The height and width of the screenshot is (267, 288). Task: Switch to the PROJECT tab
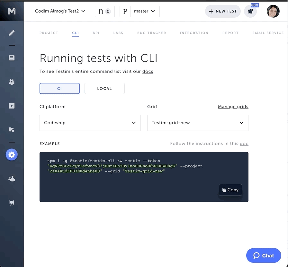point(49,33)
